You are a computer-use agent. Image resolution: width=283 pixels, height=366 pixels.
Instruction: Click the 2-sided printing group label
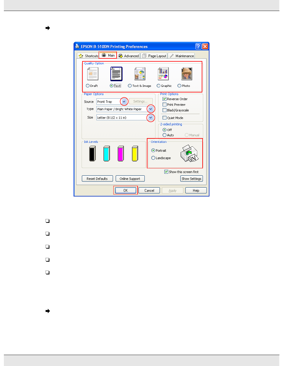[x=171, y=124]
